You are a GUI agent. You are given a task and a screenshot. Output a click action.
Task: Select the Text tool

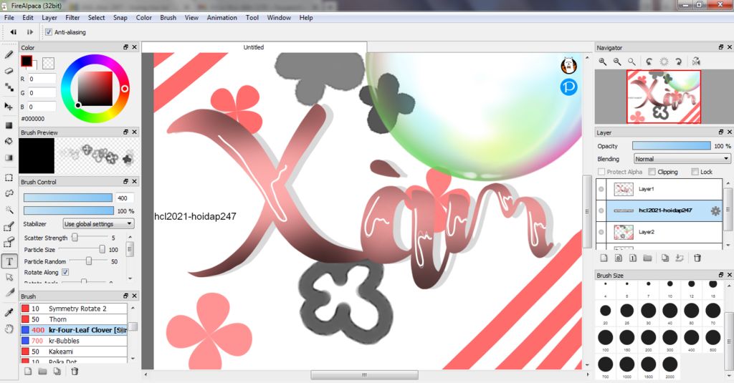(x=9, y=261)
